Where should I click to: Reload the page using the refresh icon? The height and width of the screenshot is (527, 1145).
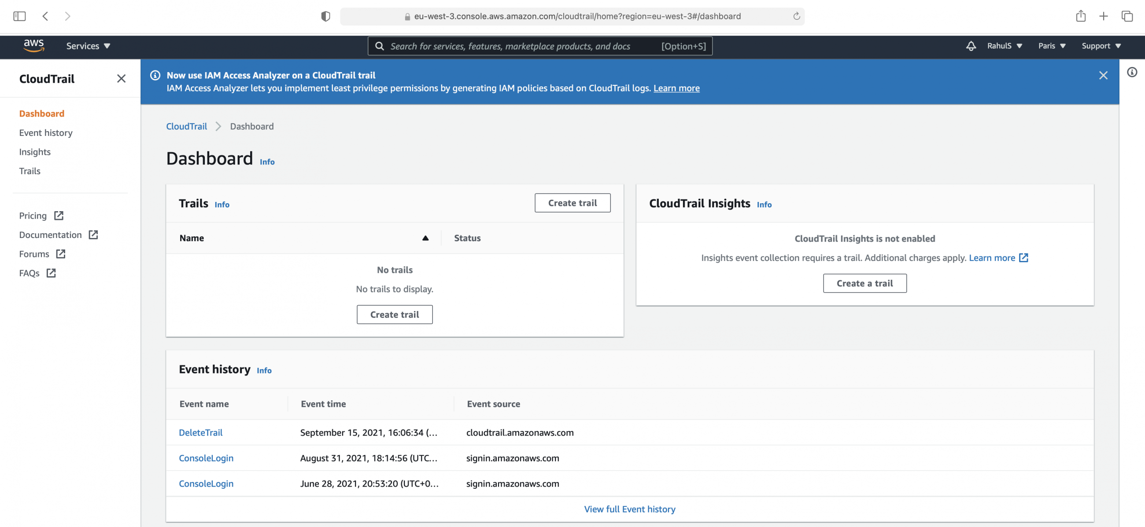click(x=795, y=16)
